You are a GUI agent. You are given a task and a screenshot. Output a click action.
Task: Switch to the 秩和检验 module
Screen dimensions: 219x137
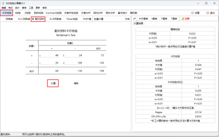click(39, 13)
